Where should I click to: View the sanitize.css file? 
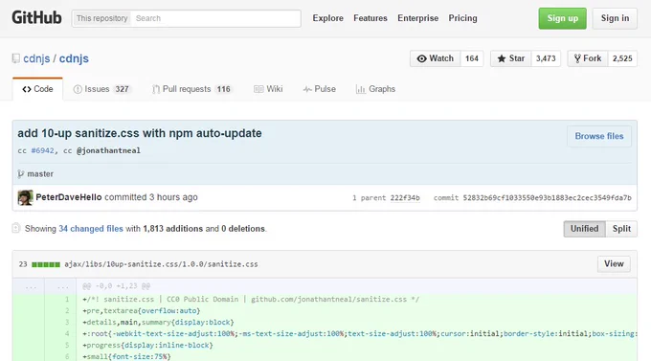(x=614, y=263)
